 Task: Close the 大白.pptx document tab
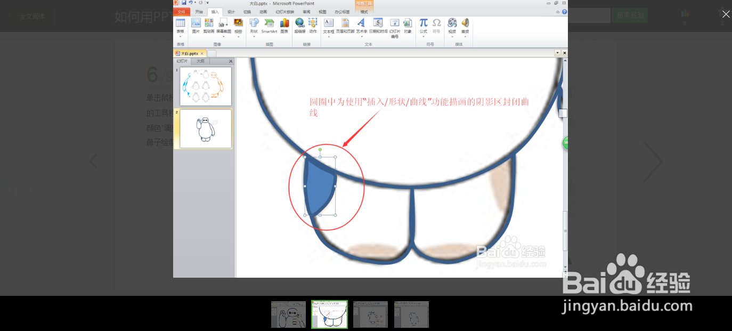202,53
